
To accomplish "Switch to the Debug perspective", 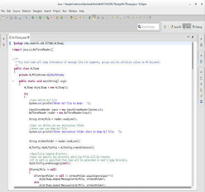I will pos(197,27).
